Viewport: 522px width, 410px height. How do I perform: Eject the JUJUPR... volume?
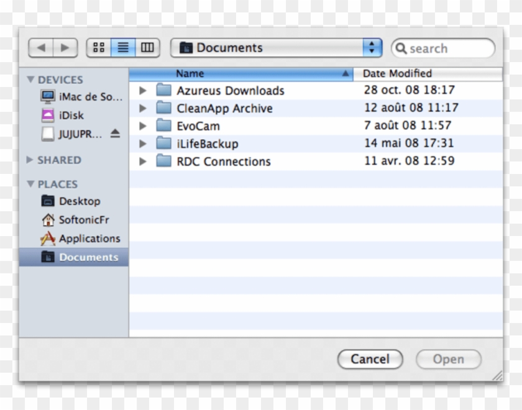[115, 134]
